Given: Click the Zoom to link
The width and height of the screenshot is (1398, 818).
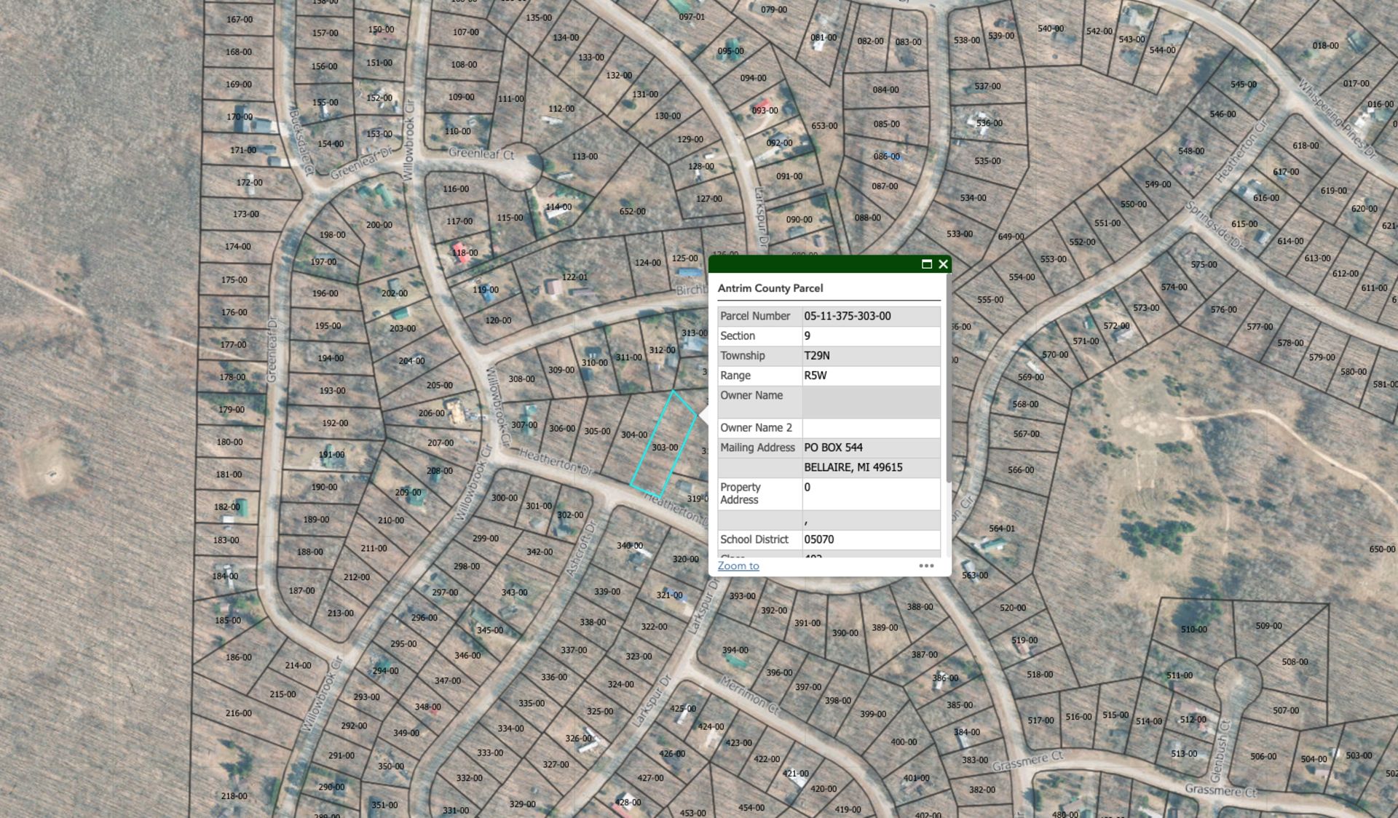Looking at the screenshot, I should pyautogui.click(x=738, y=565).
